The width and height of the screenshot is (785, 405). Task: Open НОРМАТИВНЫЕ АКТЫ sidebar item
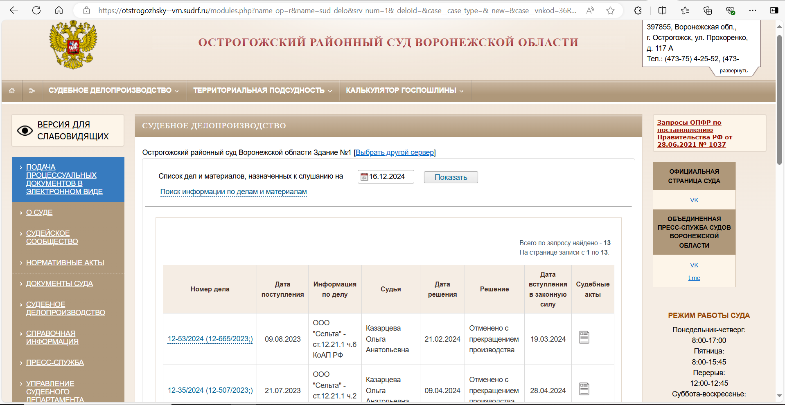click(65, 263)
